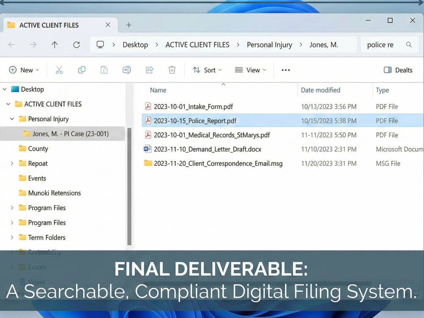This screenshot has width=424, height=318.
Task: Maximize the File Explorer window
Action: (390, 20)
